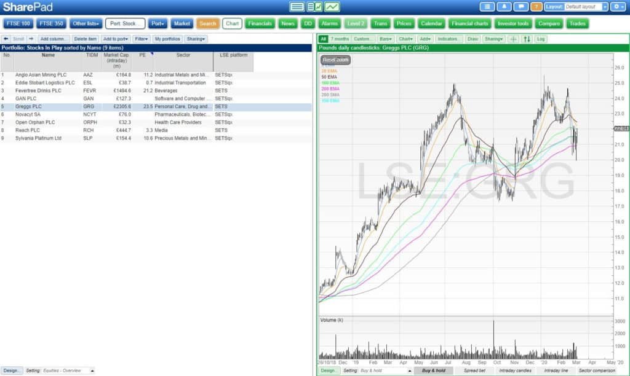This screenshot has width=630, height=376.
Task: Open the orange help question mark icon
Action: (x=536, y=7)
